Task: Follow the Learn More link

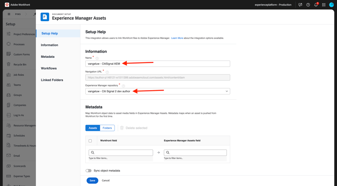Action: point(177,38)
